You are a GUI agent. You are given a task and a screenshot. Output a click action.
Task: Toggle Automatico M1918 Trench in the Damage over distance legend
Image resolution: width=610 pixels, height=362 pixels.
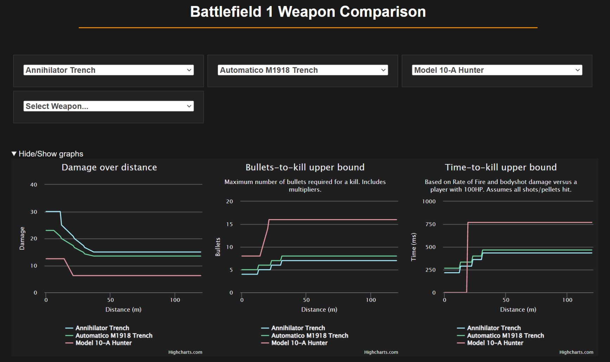coord(109,336)
